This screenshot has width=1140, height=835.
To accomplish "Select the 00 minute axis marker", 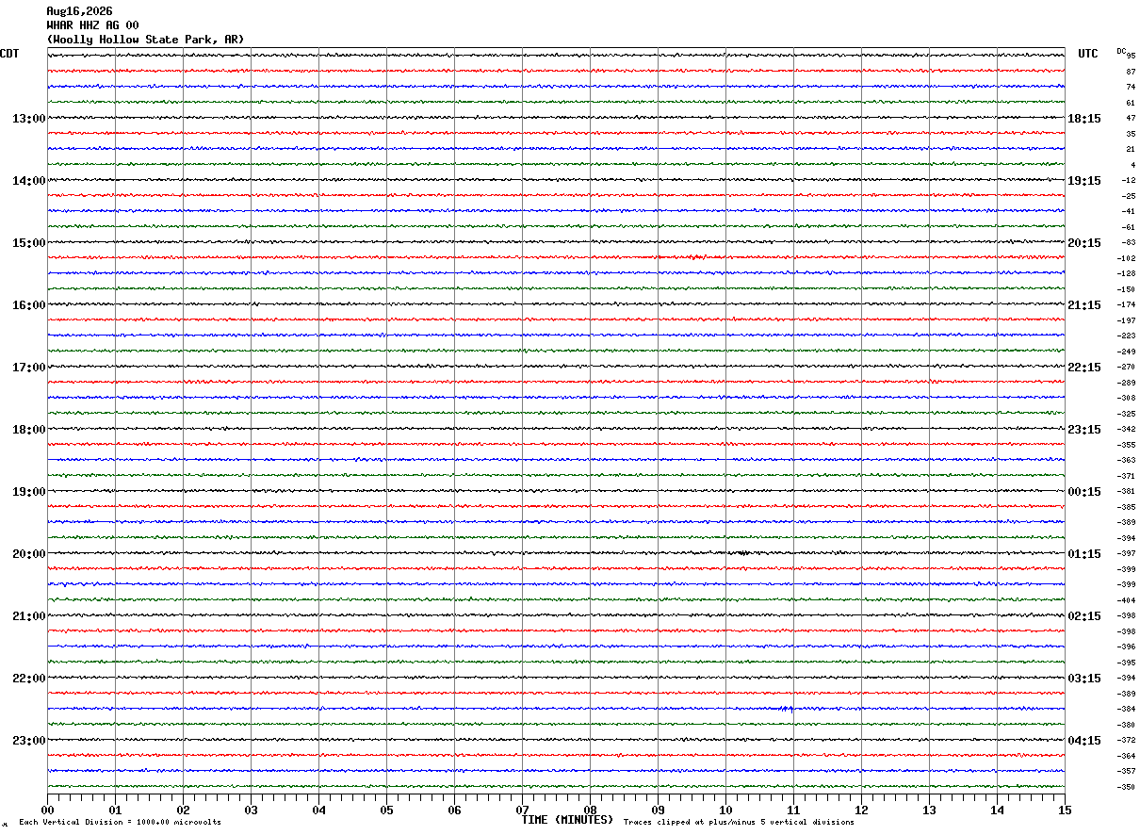I will point(47,810).
